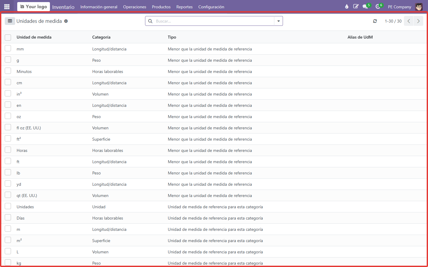
Task: Click the Superficie category in m² row
Action: click(101, 241)
